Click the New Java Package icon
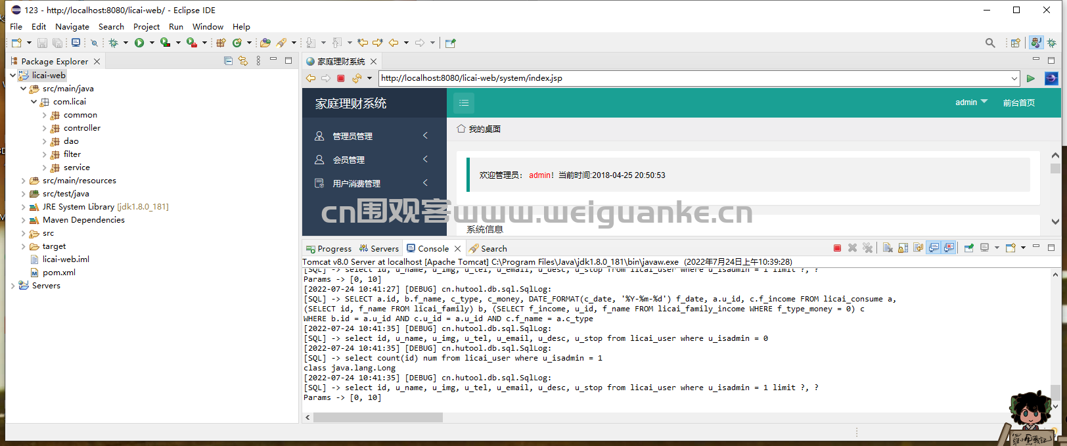This screenshot has width=1067, height=446. (x=221, y=43)
